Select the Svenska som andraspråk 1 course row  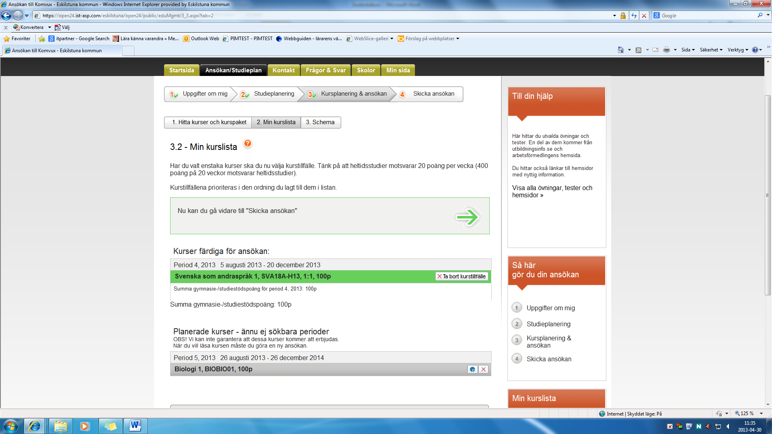(331, 276)
